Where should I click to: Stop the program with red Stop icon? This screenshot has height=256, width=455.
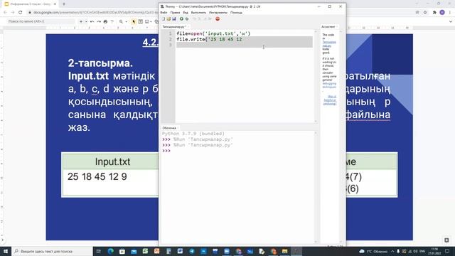[x=218, y=19]
